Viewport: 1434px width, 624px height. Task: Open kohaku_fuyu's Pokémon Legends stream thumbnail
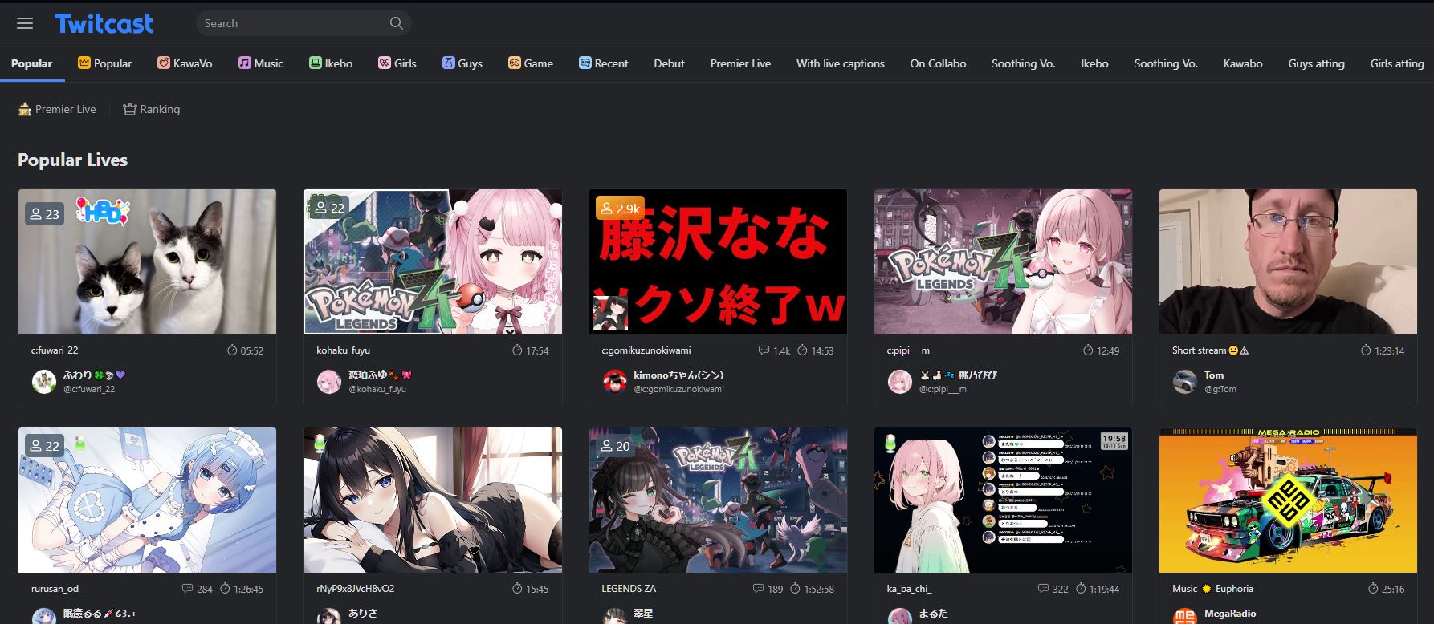[433, 261]
